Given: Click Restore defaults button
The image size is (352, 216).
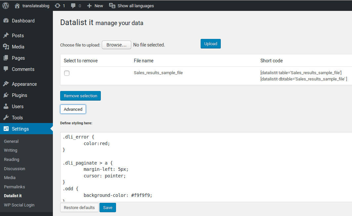Looking at the screenshot, I should click(79, 207).
